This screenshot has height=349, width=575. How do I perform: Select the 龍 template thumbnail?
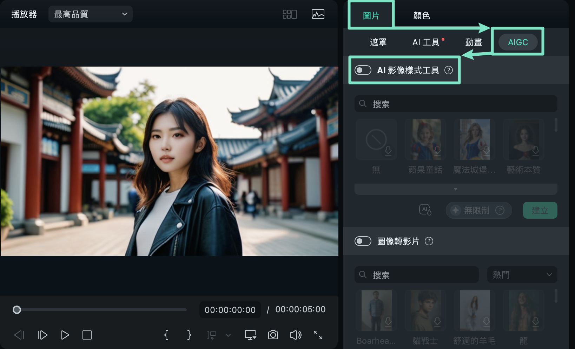(524, 310)
